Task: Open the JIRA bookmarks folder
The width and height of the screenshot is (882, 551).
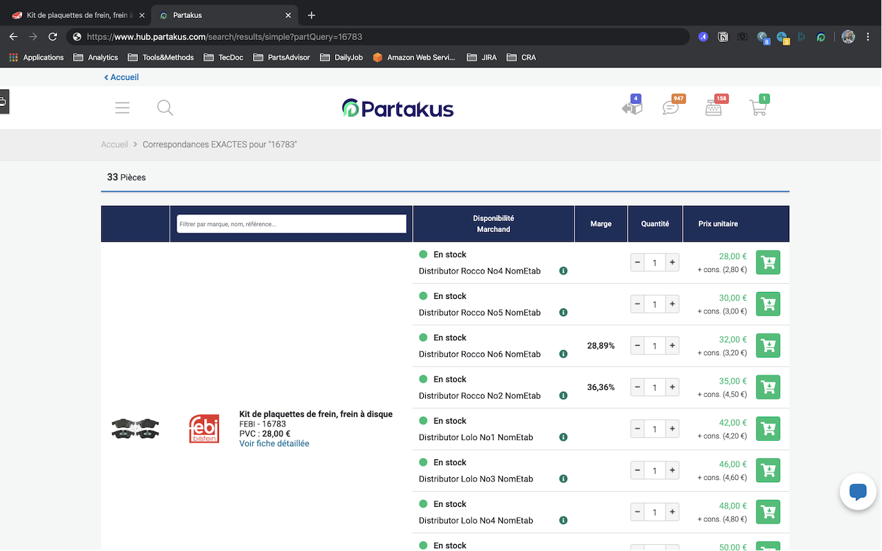Action: [x=482, y=57]
